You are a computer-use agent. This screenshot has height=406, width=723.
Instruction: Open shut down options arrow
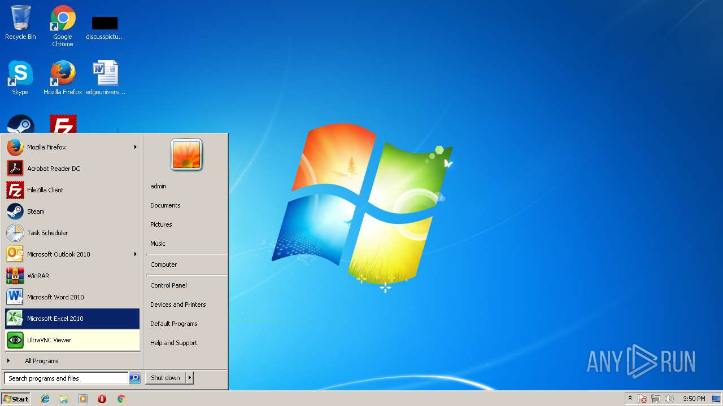point(190,378)
